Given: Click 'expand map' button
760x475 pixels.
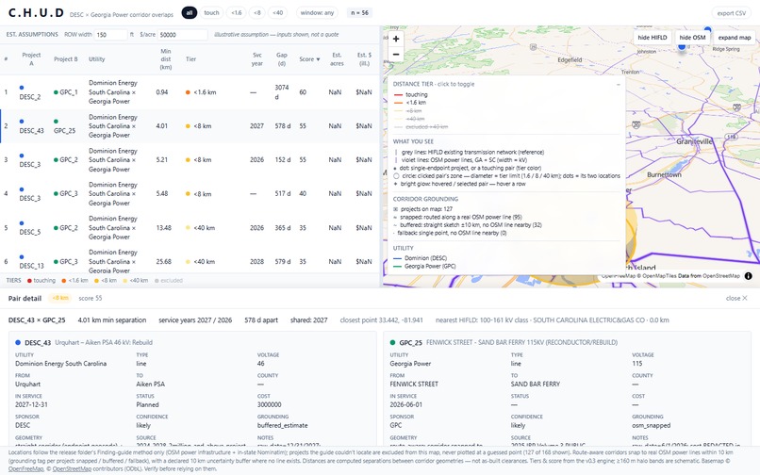Looking at the screenshot, I should pos(735,38).
